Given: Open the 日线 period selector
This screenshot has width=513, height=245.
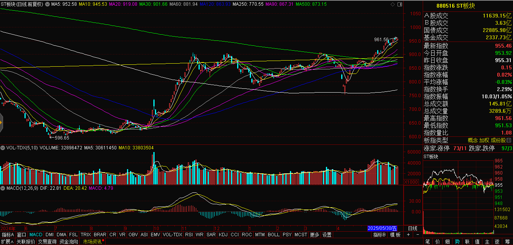Looking at the screenshot, I should pyautogui.click(x=413, y=228).
